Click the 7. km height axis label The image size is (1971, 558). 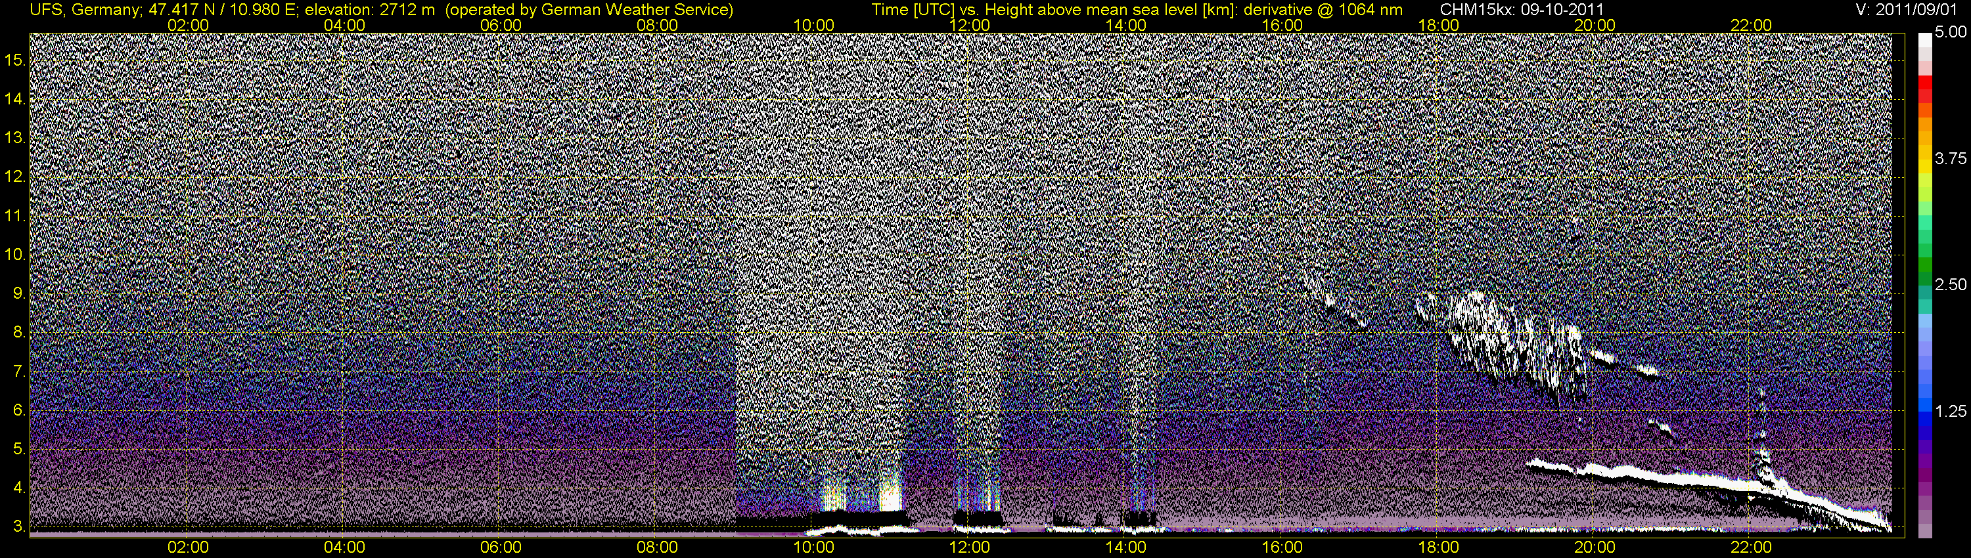tap(19, 372)
